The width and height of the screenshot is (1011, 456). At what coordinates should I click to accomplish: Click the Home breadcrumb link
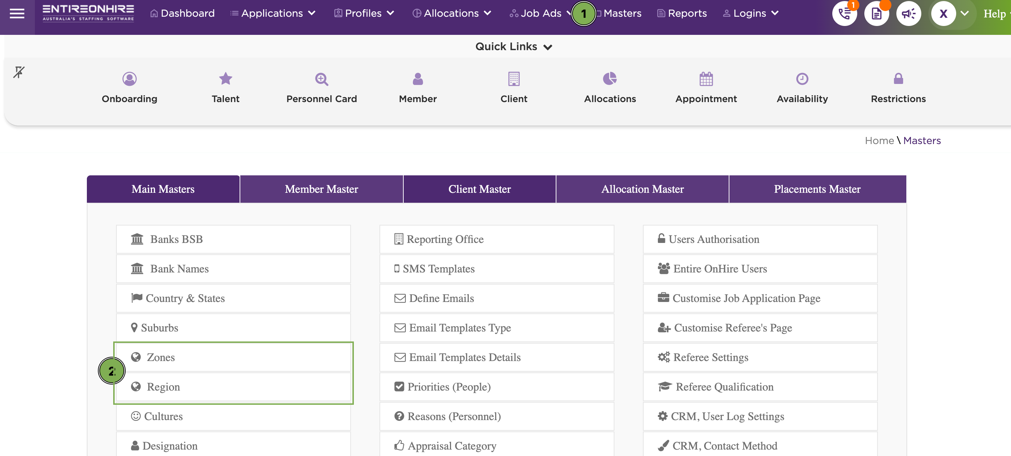(880, 140)
